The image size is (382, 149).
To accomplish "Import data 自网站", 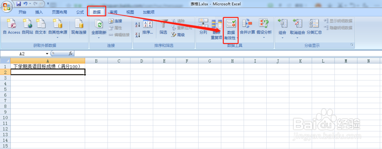I will click(x=27, y=27).
